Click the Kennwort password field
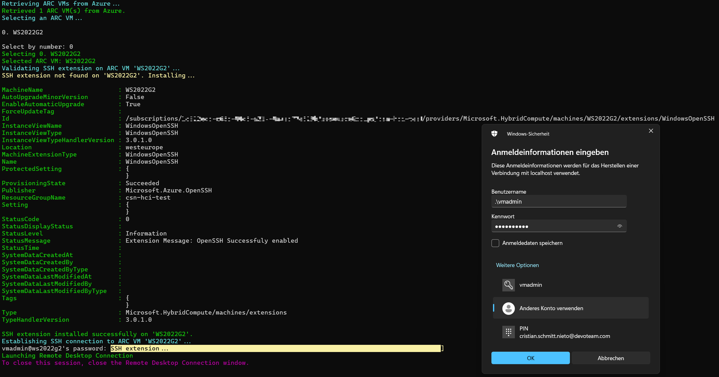This screenshot has height=377, width=719. pyautogui.click(x=559, y=226)
